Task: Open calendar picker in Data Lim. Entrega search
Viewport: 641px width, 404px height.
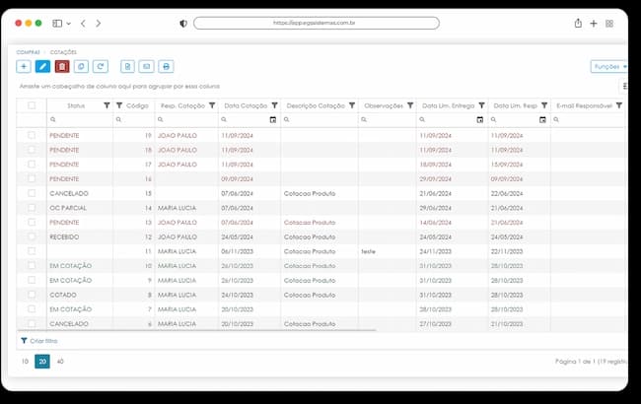Action: [x=480, y=119]
